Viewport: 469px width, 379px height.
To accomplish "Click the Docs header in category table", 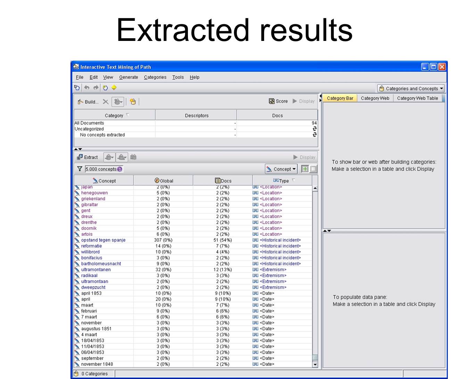I will [x=277, y=115].
